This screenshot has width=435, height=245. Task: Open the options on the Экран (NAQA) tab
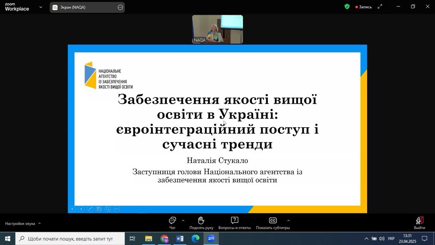point(120,7)
